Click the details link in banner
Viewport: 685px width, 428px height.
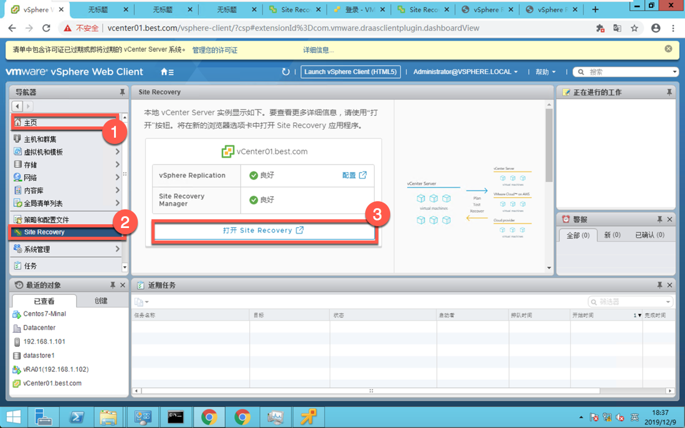pyautogui.click(x=319, y=50)
